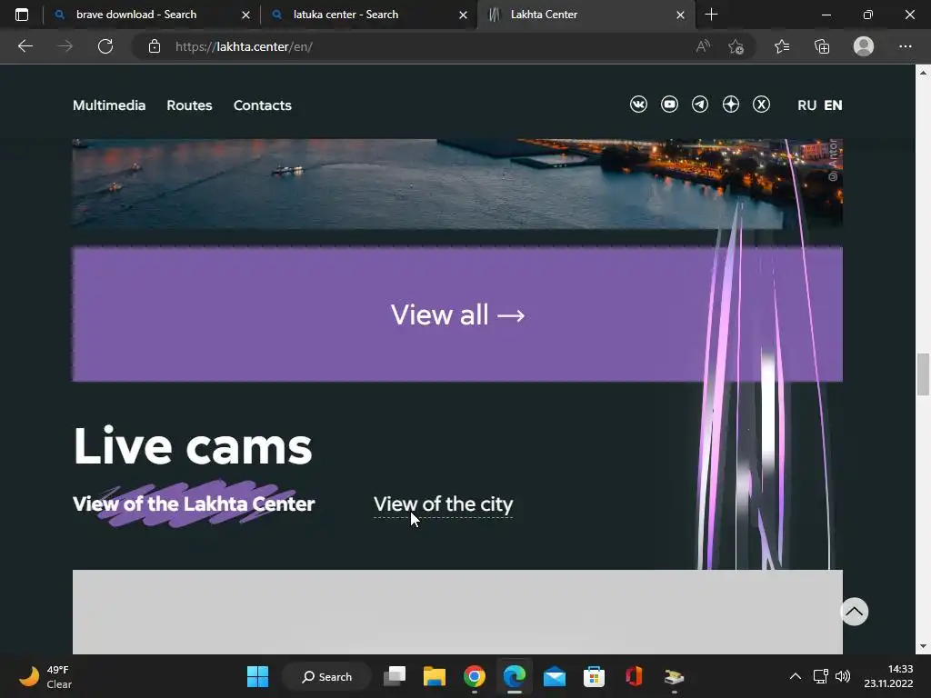Click the address bar URL field
Viewport: 931px width, 698px height.
(x=415, y=46)
